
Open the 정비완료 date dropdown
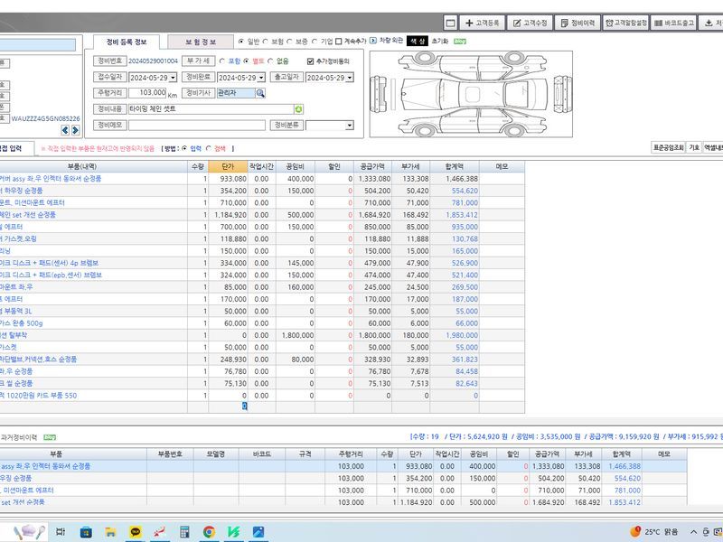[x=261, y=78]
